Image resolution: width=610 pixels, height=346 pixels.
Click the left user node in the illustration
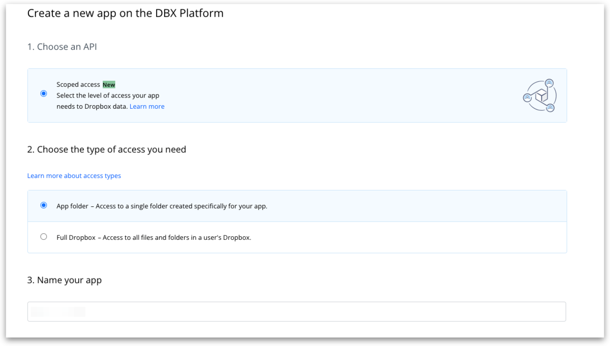[x=527, y=97]
